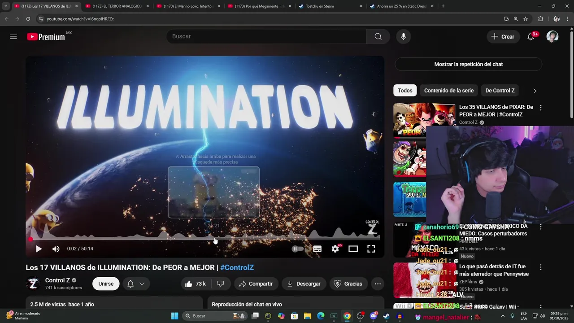The image size is (574, 323).
Task: Enter fullscreen mode
Action: [371, 249]
